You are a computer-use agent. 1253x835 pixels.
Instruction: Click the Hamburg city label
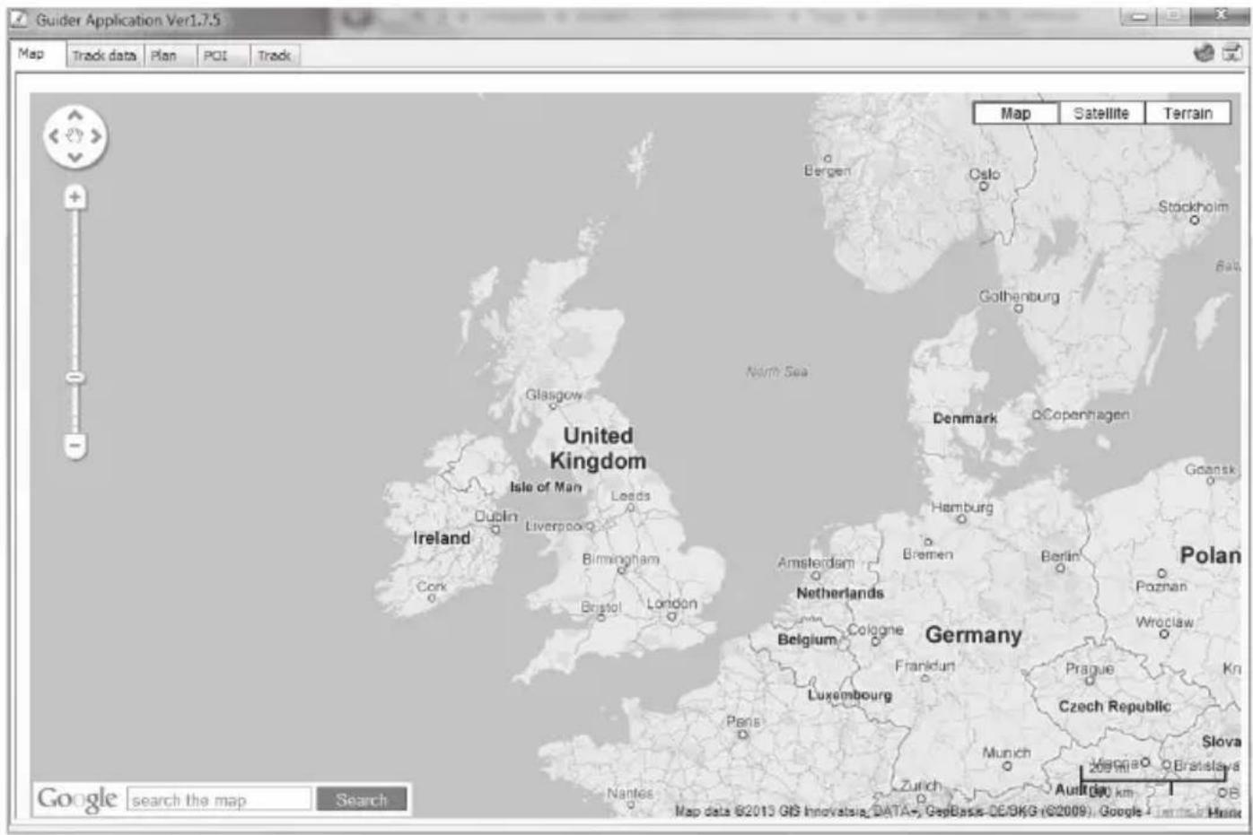(x=962, y=508)
